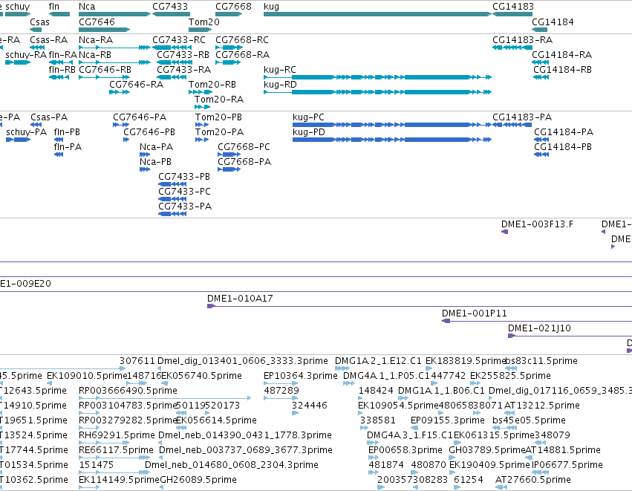
Task: Select the kug gene bar
Action: (x=377, y=14)
